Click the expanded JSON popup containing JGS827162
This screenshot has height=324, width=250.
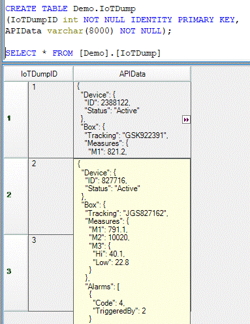tap(132, 242)
